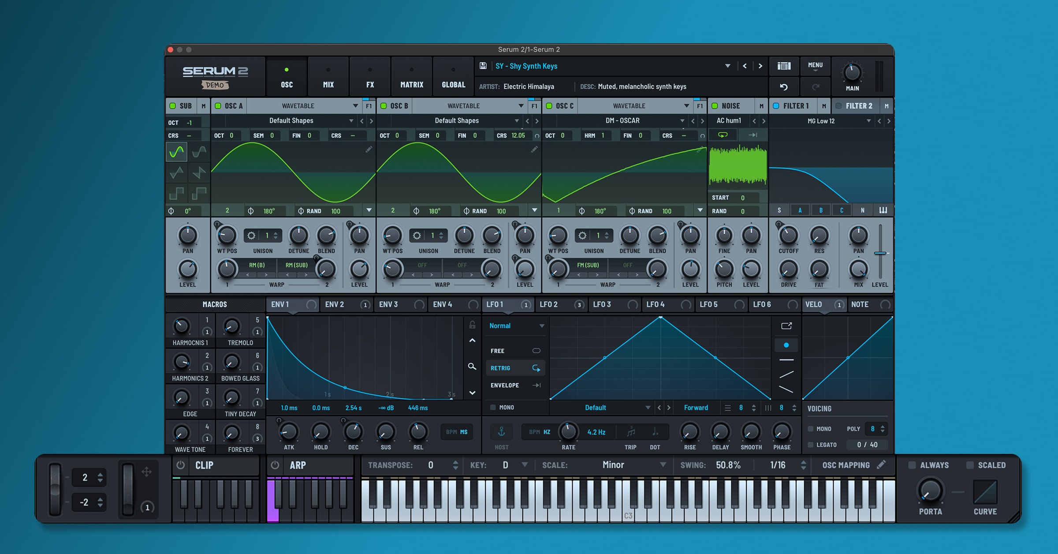Save preset with the floppy disk icon
This screenshot has height=554, width=1058.
[483, 66]
